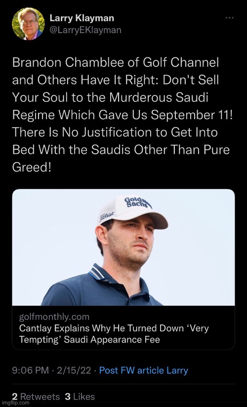Click the Goldman Sachs logo on cap
247x407 pixels.
pos(137,202)
